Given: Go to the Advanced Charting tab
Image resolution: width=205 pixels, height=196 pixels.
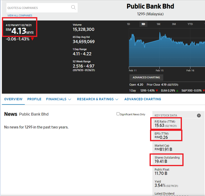Looking at the screenshot, I should [142, 99].
